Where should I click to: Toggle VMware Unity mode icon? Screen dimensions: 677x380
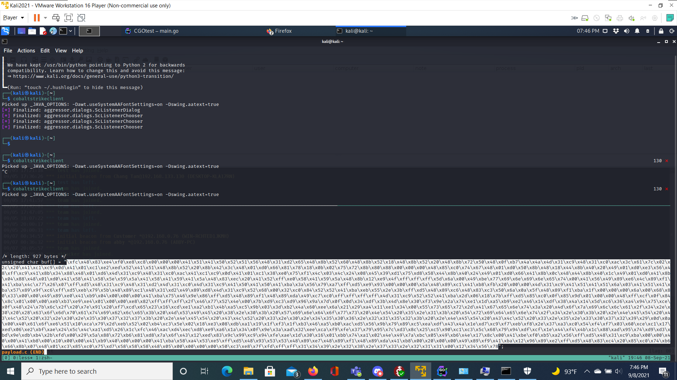pyautogui.click(x=81, y=18)
